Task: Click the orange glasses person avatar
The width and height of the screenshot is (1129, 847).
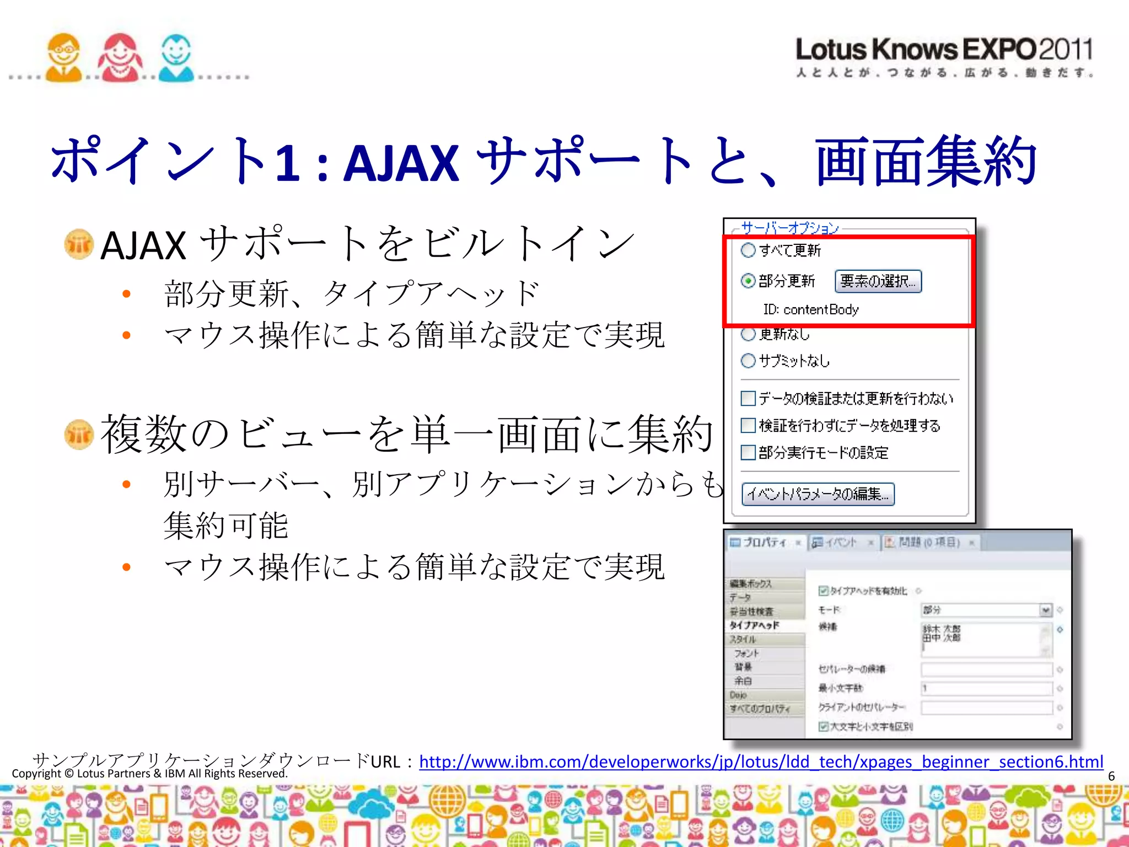Action: coord(64,57)
